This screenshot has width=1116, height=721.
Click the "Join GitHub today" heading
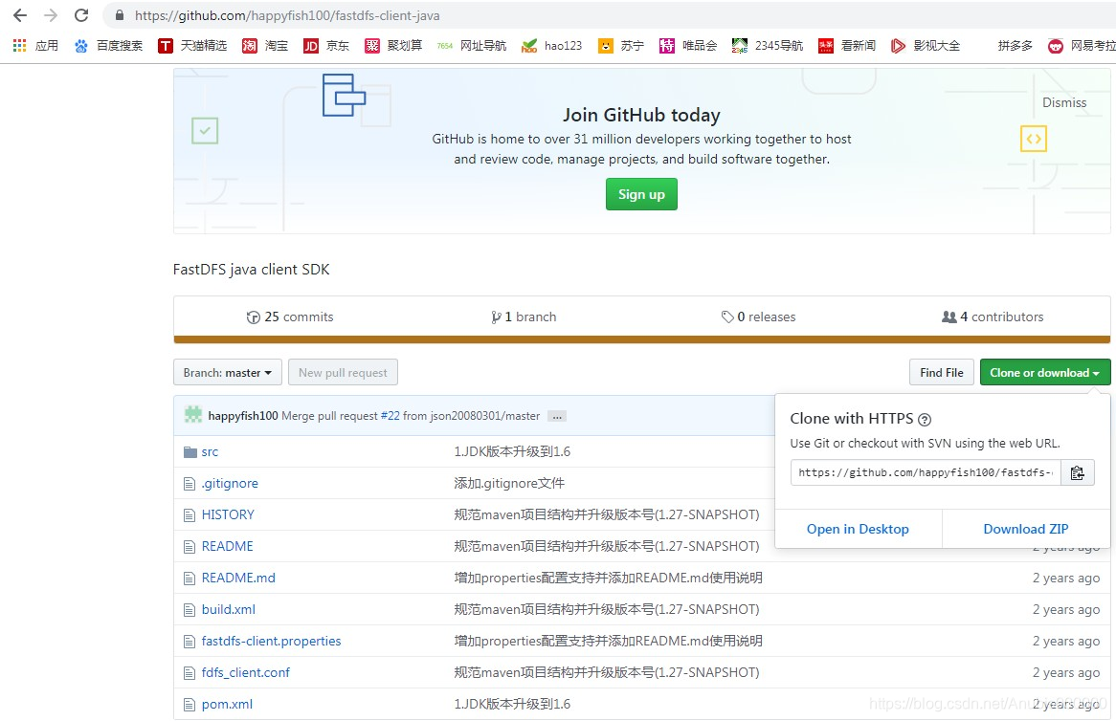pos(641,115)
